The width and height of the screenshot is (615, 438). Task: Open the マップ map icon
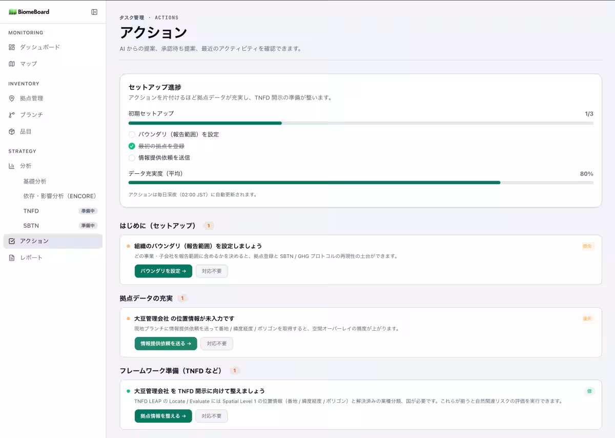12,64
